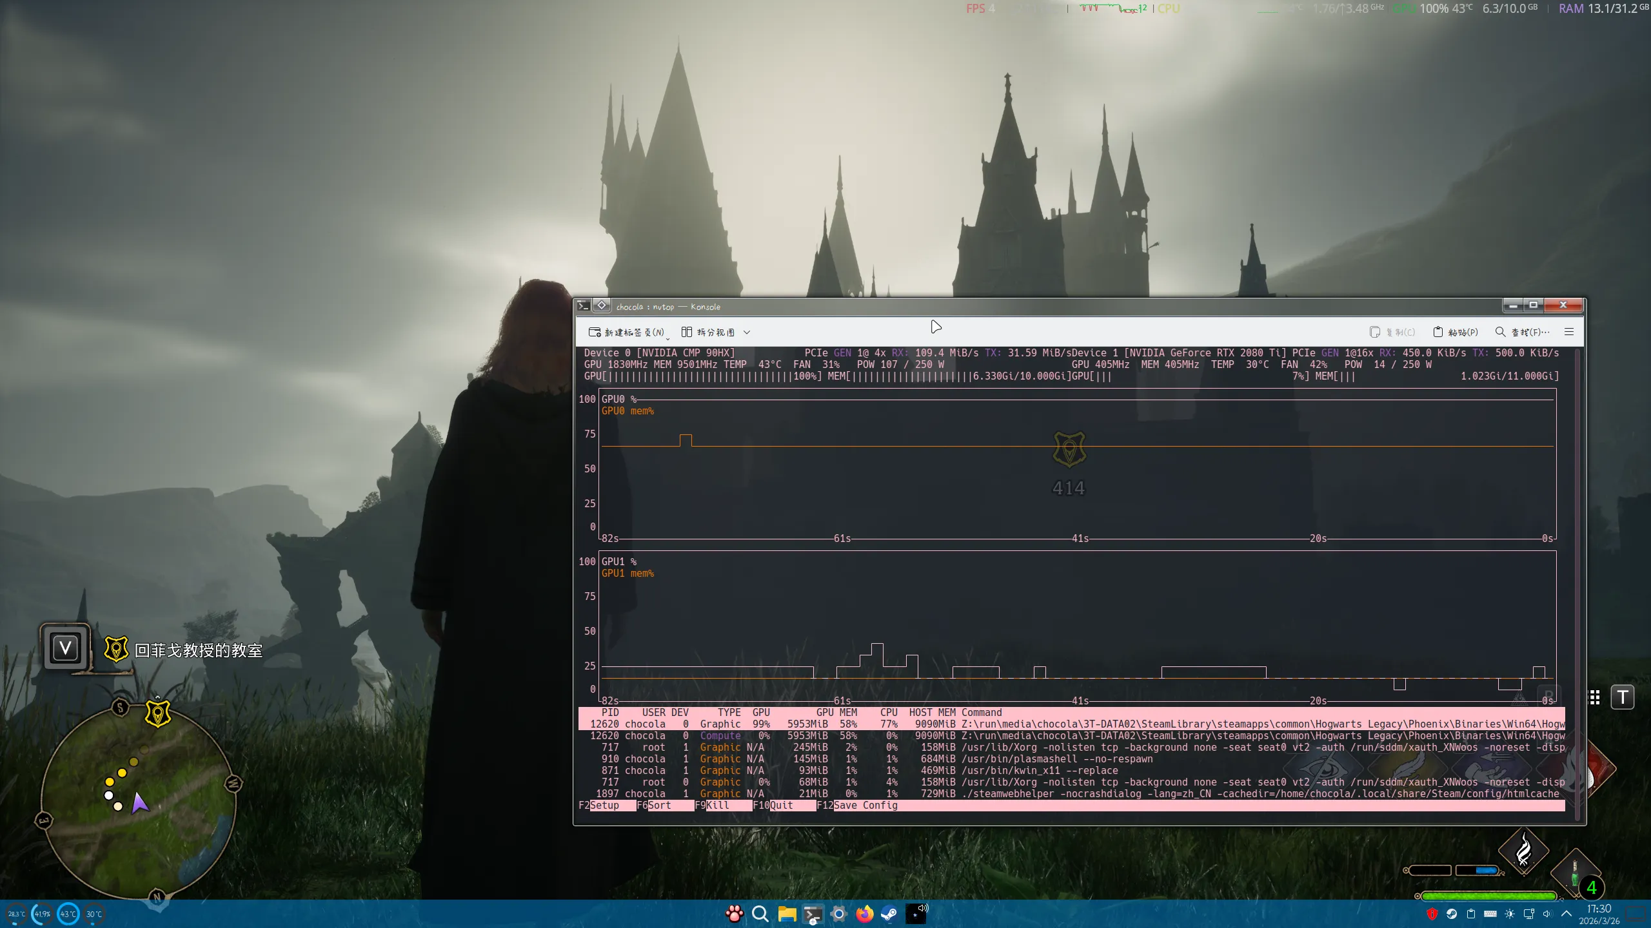Click the red shield security tray icon
1651x928 pixels.
tap(1432, 914)
